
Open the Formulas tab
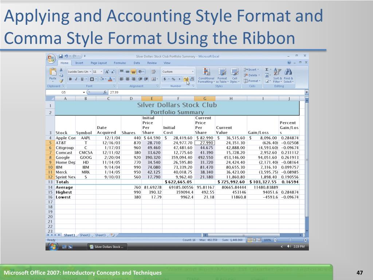(120, 63)
